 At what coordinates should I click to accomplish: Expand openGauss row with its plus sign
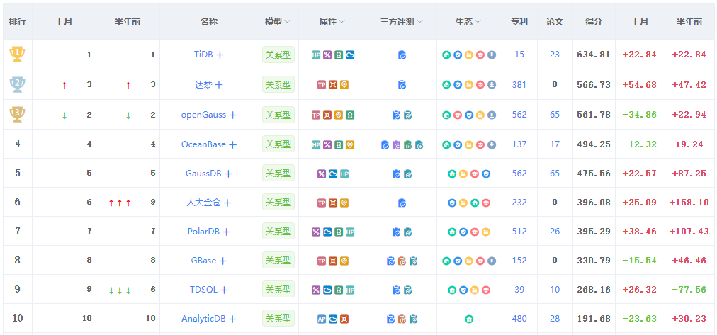pos(233,115)
